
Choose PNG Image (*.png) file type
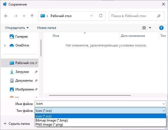coord(101,125)
